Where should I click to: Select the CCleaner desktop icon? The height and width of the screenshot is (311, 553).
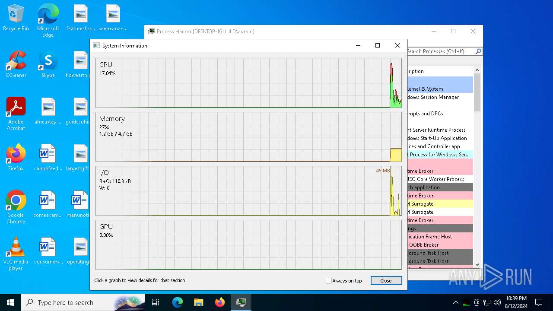pyautogui.click(x=16, y=64)
